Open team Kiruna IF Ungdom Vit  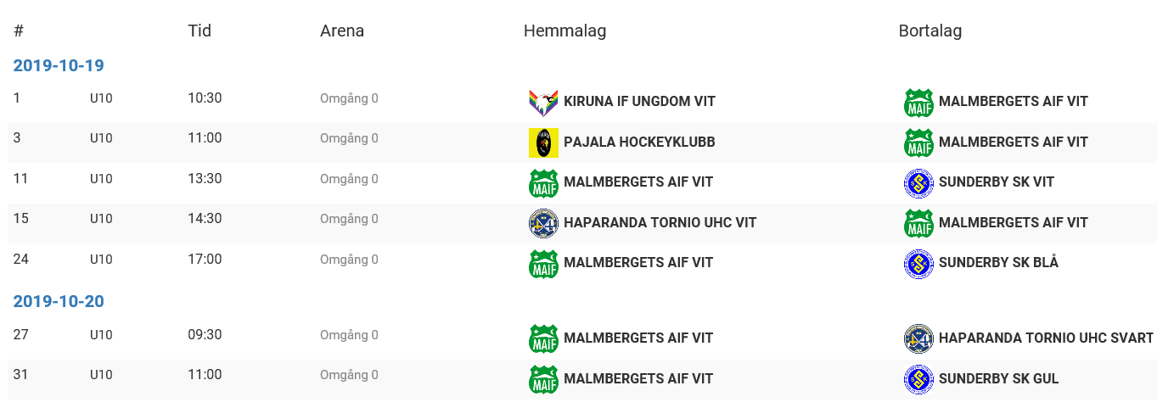tap(639, 102)
